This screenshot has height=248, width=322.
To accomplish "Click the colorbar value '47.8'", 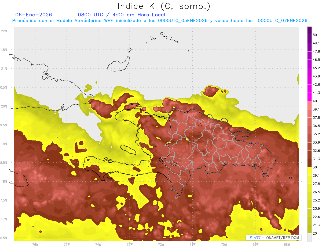I will coord(316,51).
